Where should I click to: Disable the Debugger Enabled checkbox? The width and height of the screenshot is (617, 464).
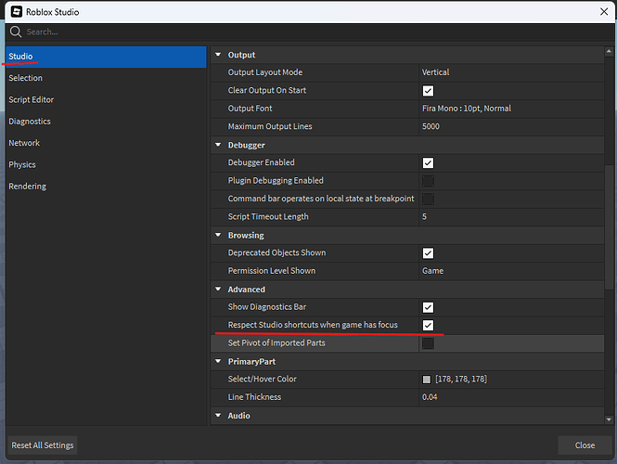(x=428, y=163)
